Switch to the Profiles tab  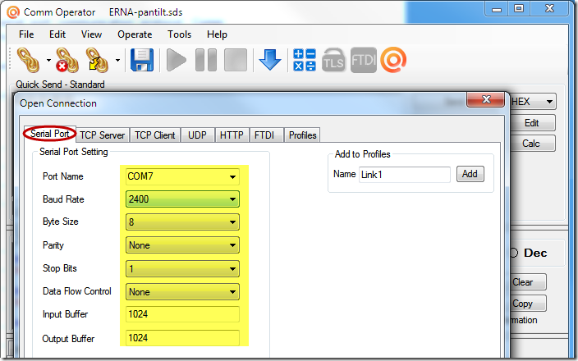coord(303,135)
